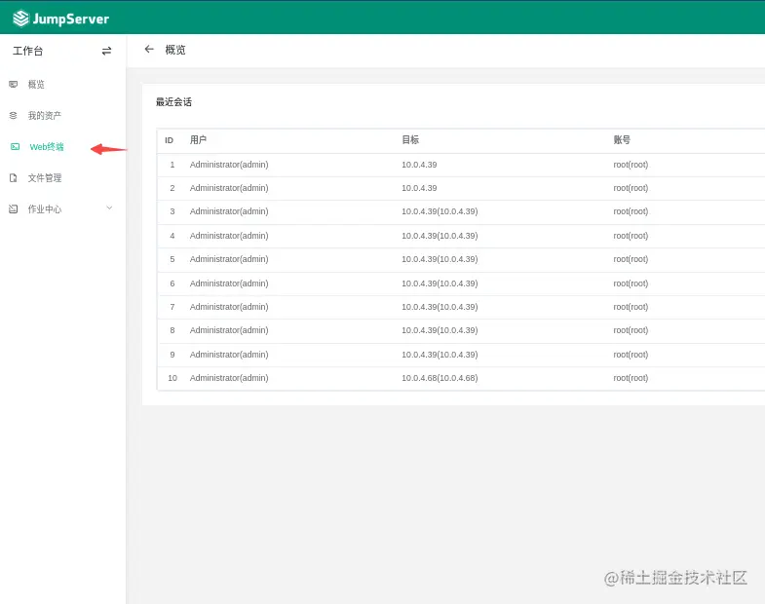The width and height of the screenshot is (765, 604).
Task: Click the 作业中心 job icon
Action: (x=14, y=209)
